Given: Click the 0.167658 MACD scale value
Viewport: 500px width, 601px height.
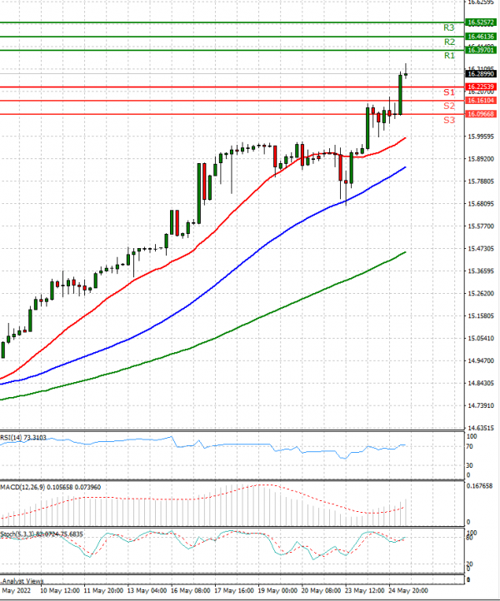Looking at the screenshot, I should 480,486.
